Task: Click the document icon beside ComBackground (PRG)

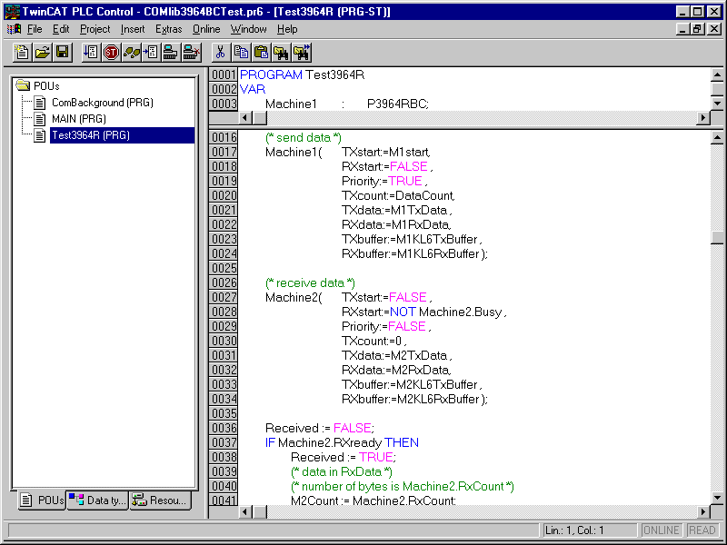Action: pos(40,103)
